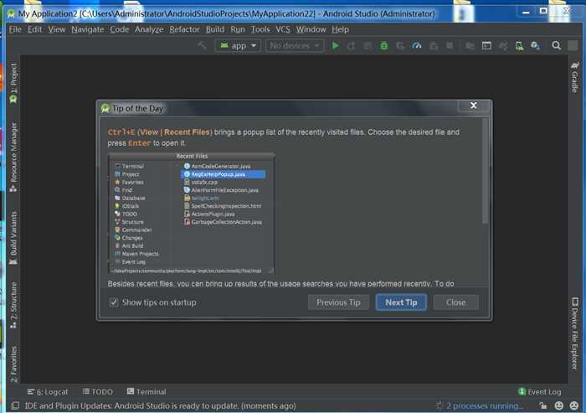
Task: Open the 1: Project side panel
Action: (x=13, y=83)
